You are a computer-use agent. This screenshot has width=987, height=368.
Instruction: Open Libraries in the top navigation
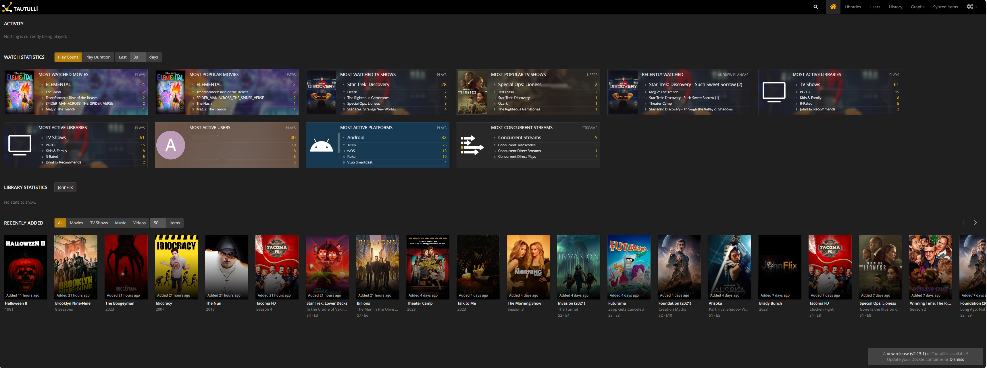coord(853,7)
